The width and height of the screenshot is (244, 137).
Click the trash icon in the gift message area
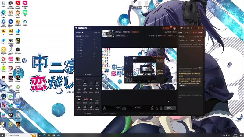[x=199, y=44]
